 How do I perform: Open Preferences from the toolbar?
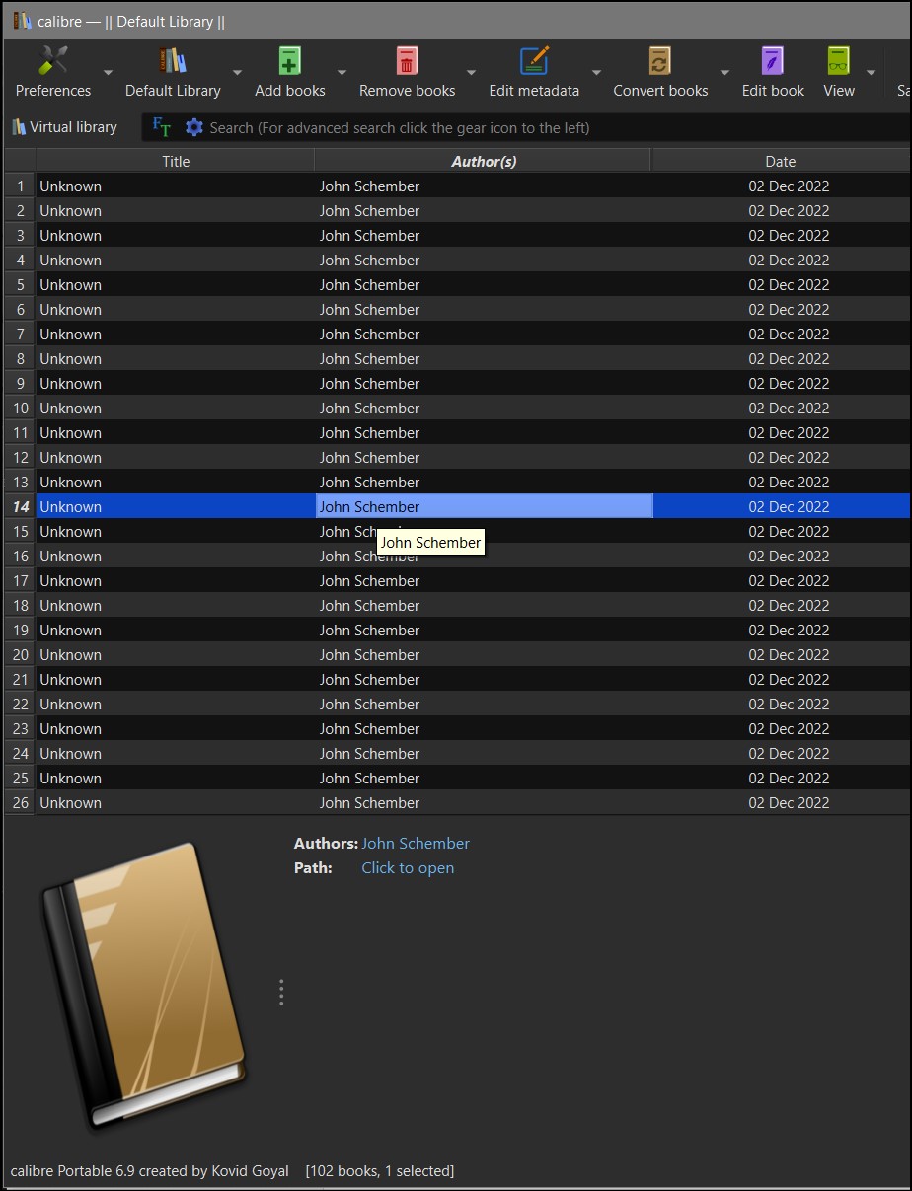click(x=52, y=72)
